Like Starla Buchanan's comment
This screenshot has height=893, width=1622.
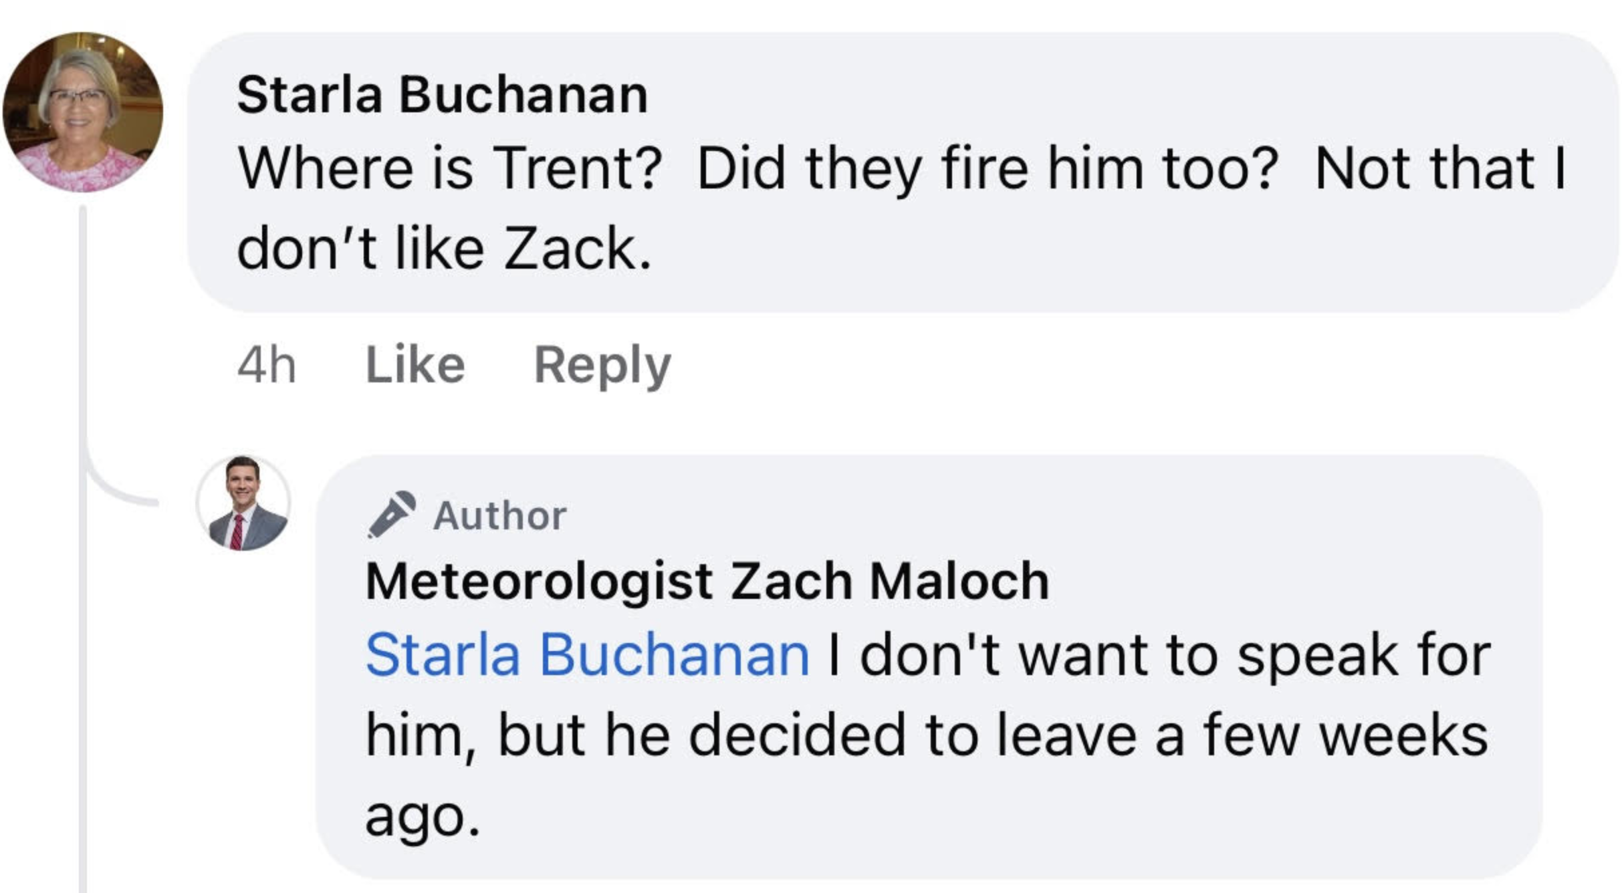pyautogui.click(x=415, y=365)
